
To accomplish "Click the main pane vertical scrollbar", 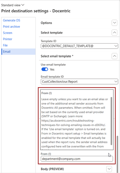I will 117,154.
